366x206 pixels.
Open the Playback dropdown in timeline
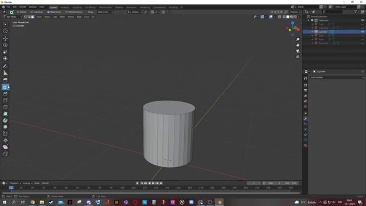pos(15,183)
